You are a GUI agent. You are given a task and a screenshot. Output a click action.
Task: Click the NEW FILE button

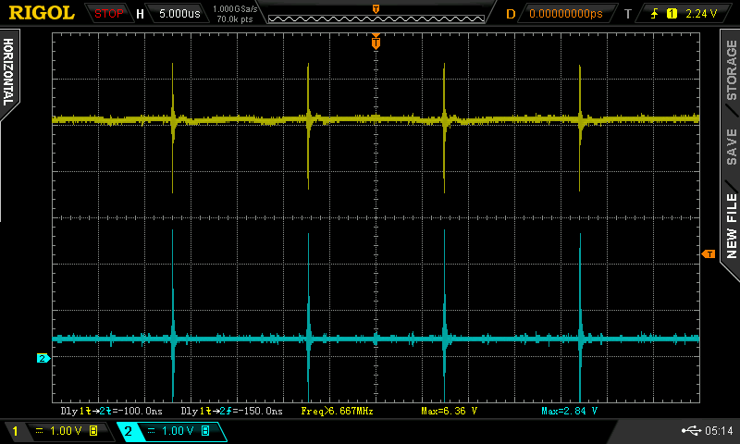click(x=731, y=225)
